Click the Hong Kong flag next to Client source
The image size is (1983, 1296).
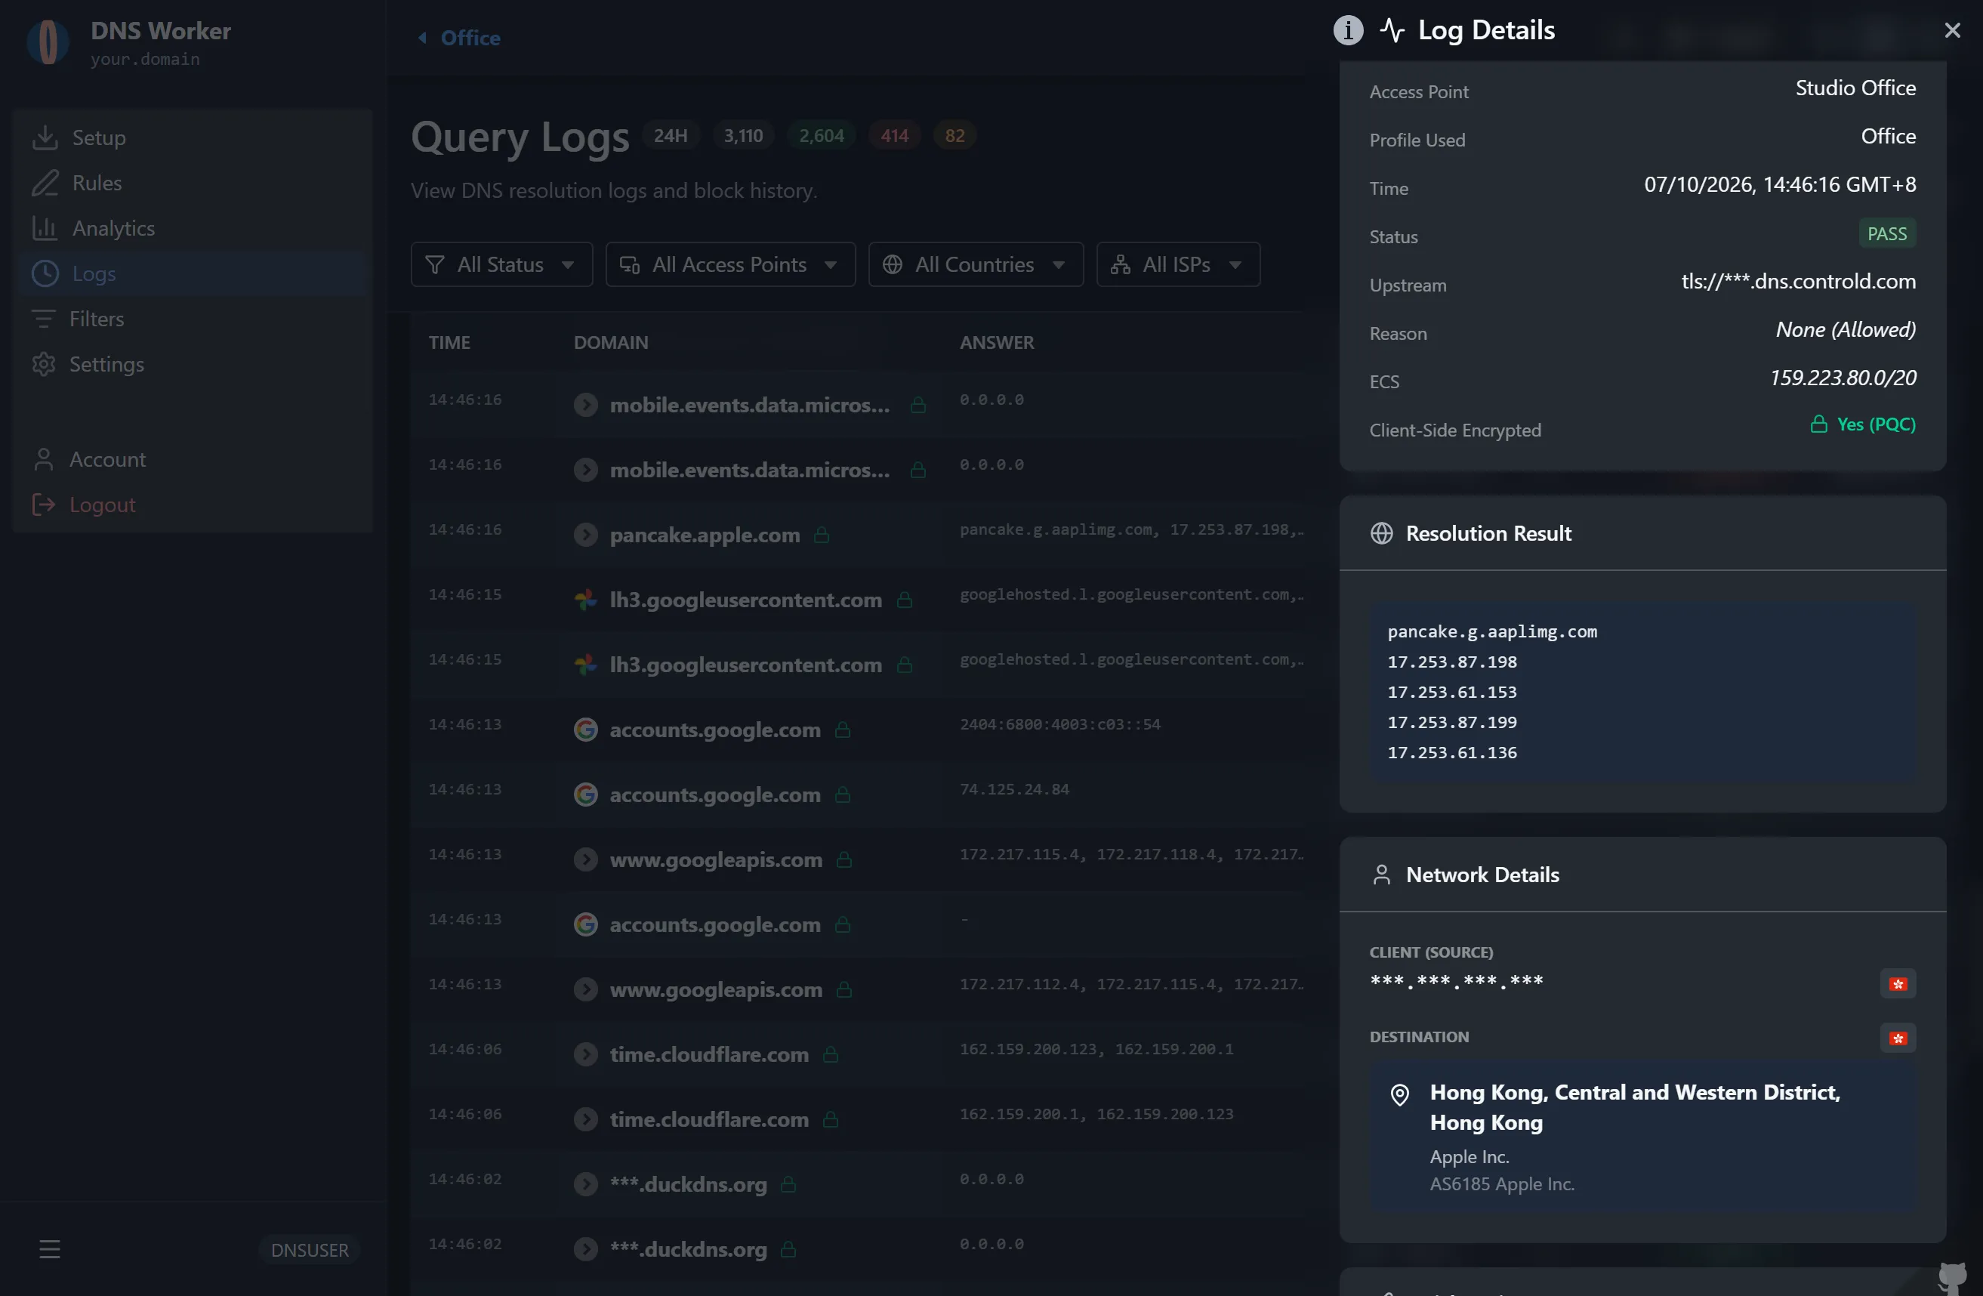coord(1898,984)
